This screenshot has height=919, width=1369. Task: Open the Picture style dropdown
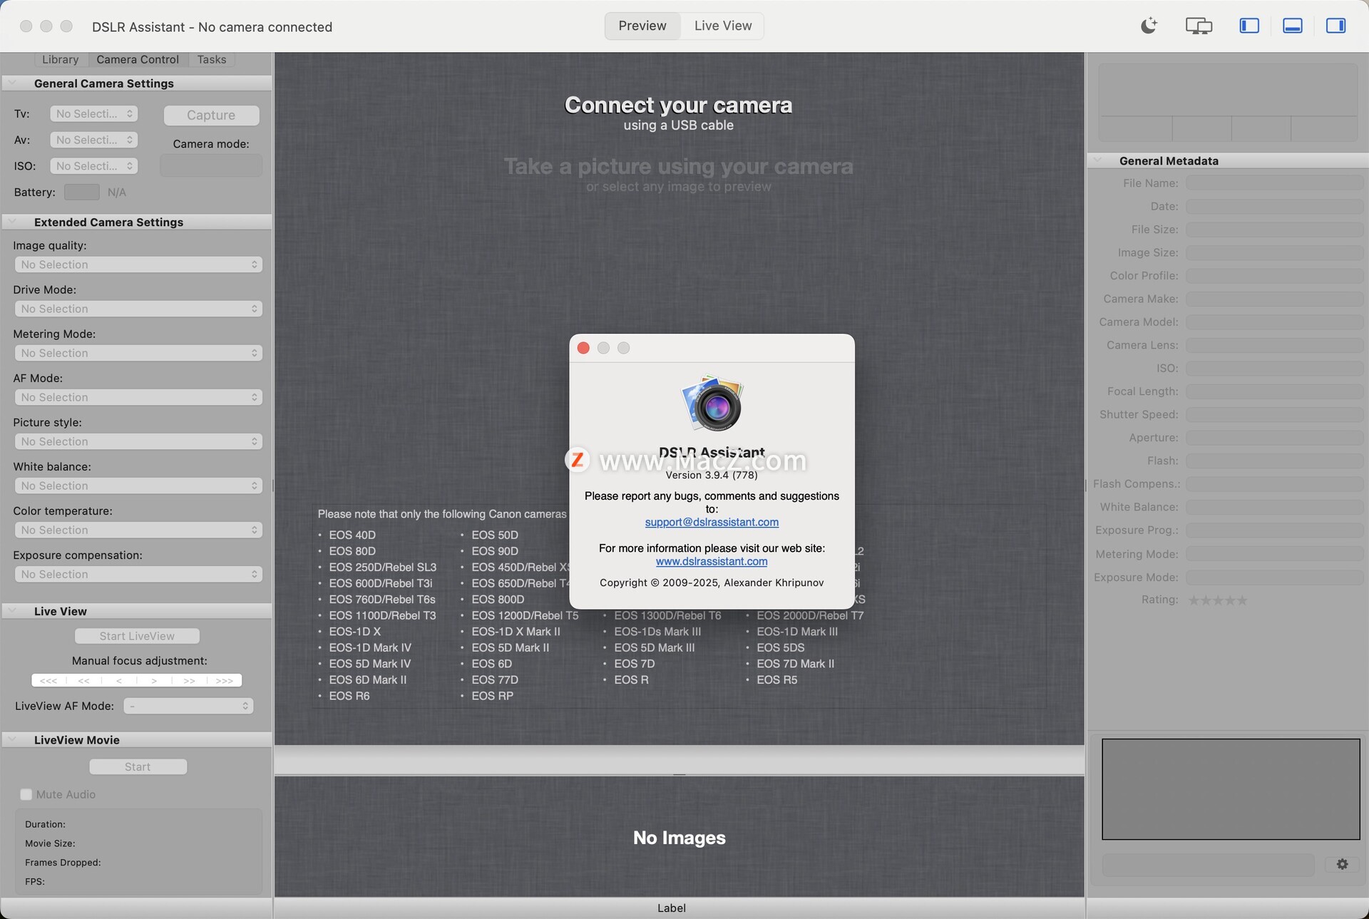pyautogui.click(x=138, y=441)
